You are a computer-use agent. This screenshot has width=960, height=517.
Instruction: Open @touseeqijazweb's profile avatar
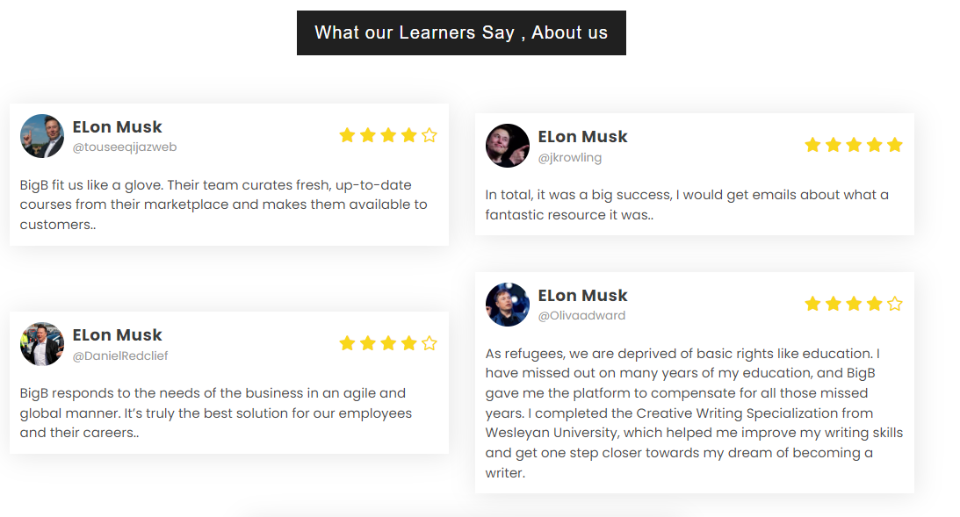click(41, 136)
